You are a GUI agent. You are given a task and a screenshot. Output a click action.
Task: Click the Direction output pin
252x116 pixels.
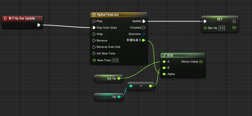144,34
